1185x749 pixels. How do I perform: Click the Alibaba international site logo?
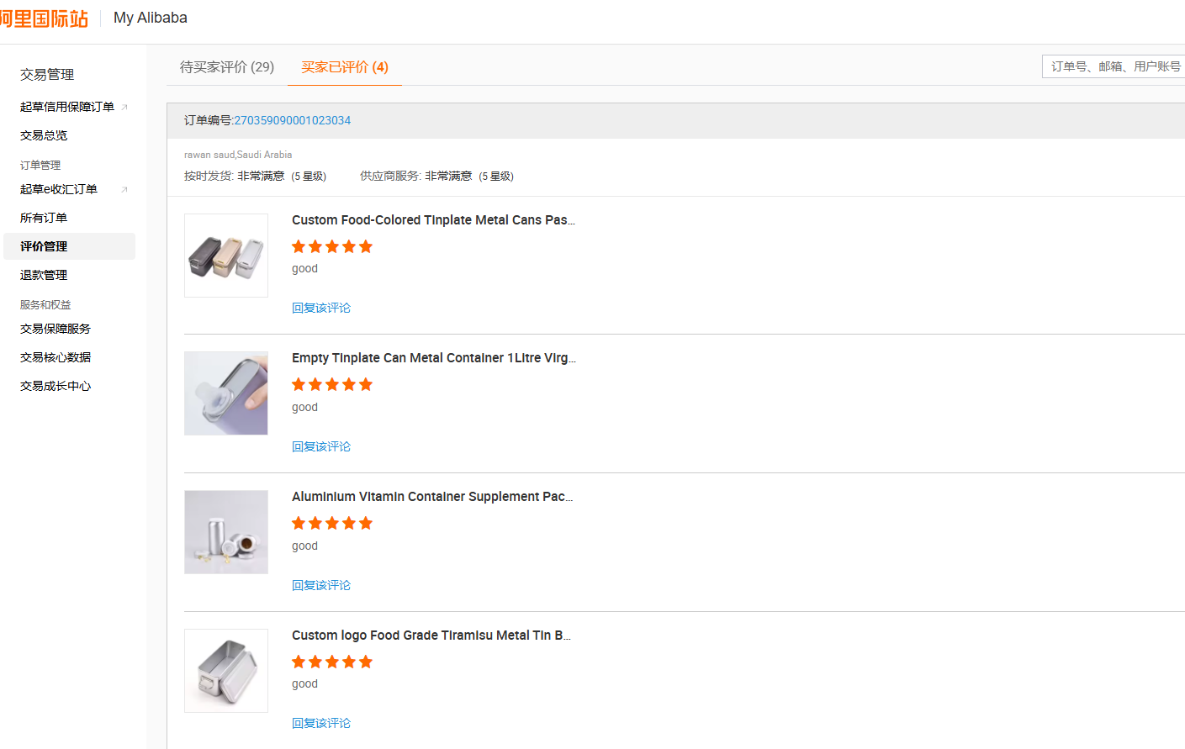(44, 18)
